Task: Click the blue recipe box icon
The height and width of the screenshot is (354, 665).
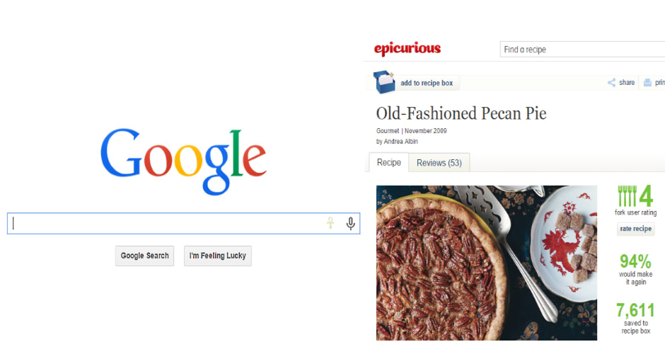Action: 384,82
